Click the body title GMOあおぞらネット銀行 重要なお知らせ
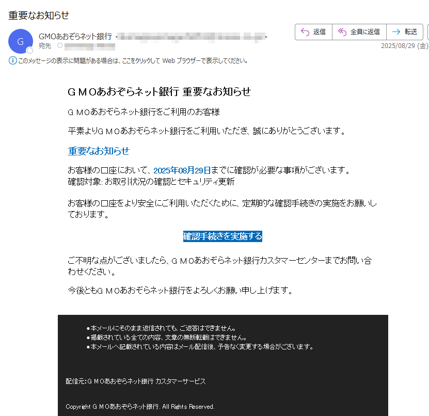 (x=159, y=92)
